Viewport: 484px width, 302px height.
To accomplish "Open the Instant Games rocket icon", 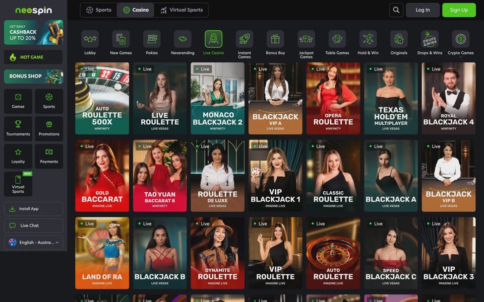I will coord(244,39).
